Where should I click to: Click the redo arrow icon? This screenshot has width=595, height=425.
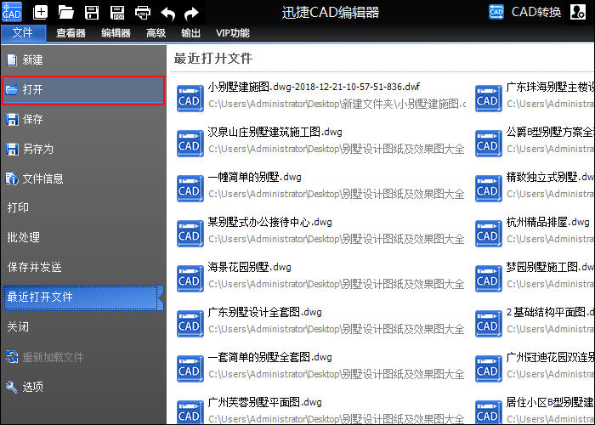tap(192, 13)
